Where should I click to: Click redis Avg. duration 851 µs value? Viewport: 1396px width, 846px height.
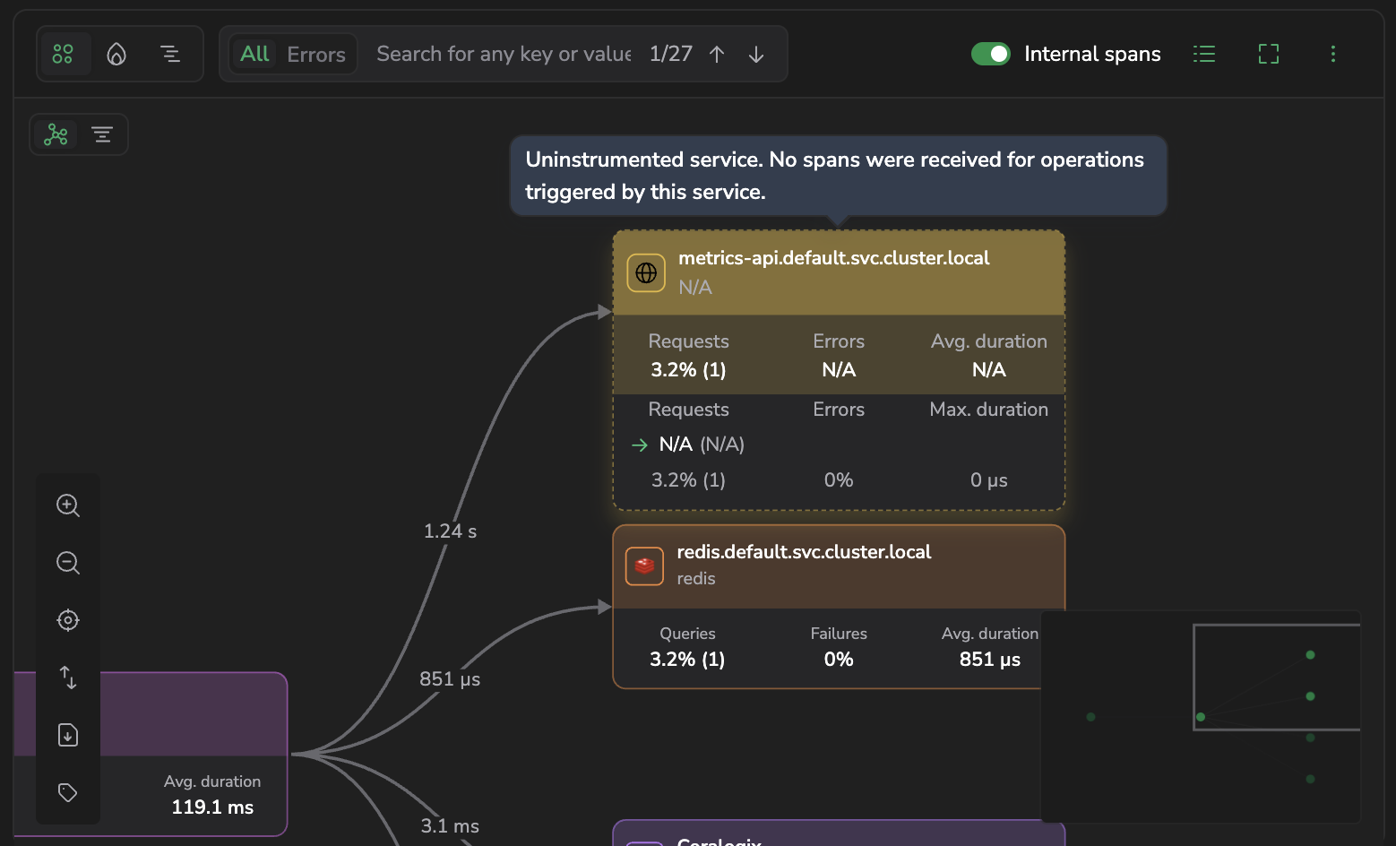[x=990, y=660]
